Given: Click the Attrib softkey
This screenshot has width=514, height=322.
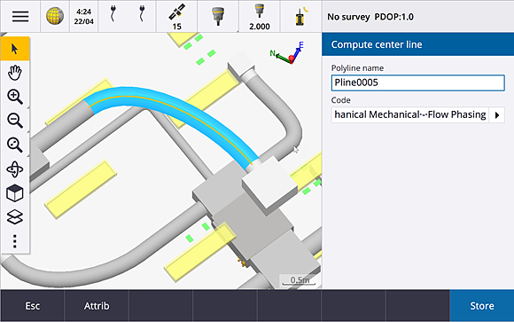Looking at the screenshot, I should [x=97, y=306].
